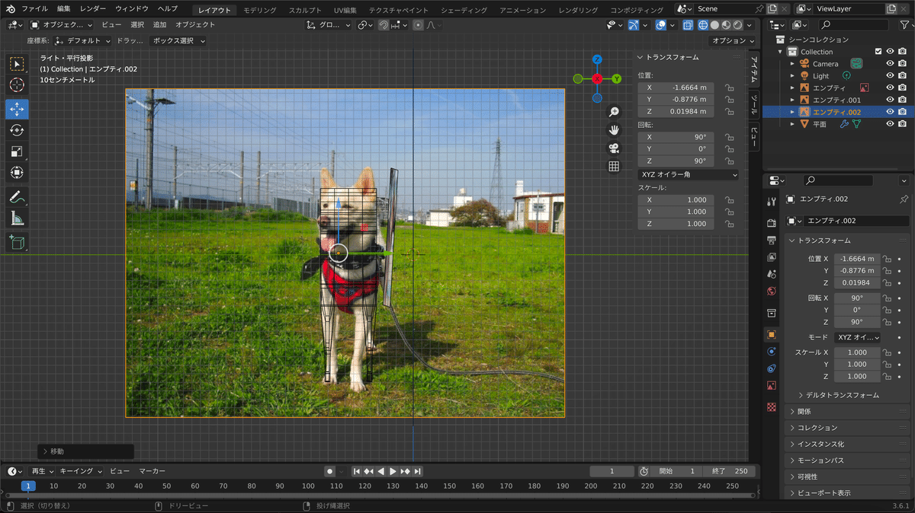
Task: Expand the モーションパス panel
Action: [x=847, y=460]
